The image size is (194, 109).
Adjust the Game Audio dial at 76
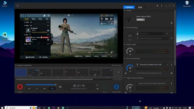point(130,51)
